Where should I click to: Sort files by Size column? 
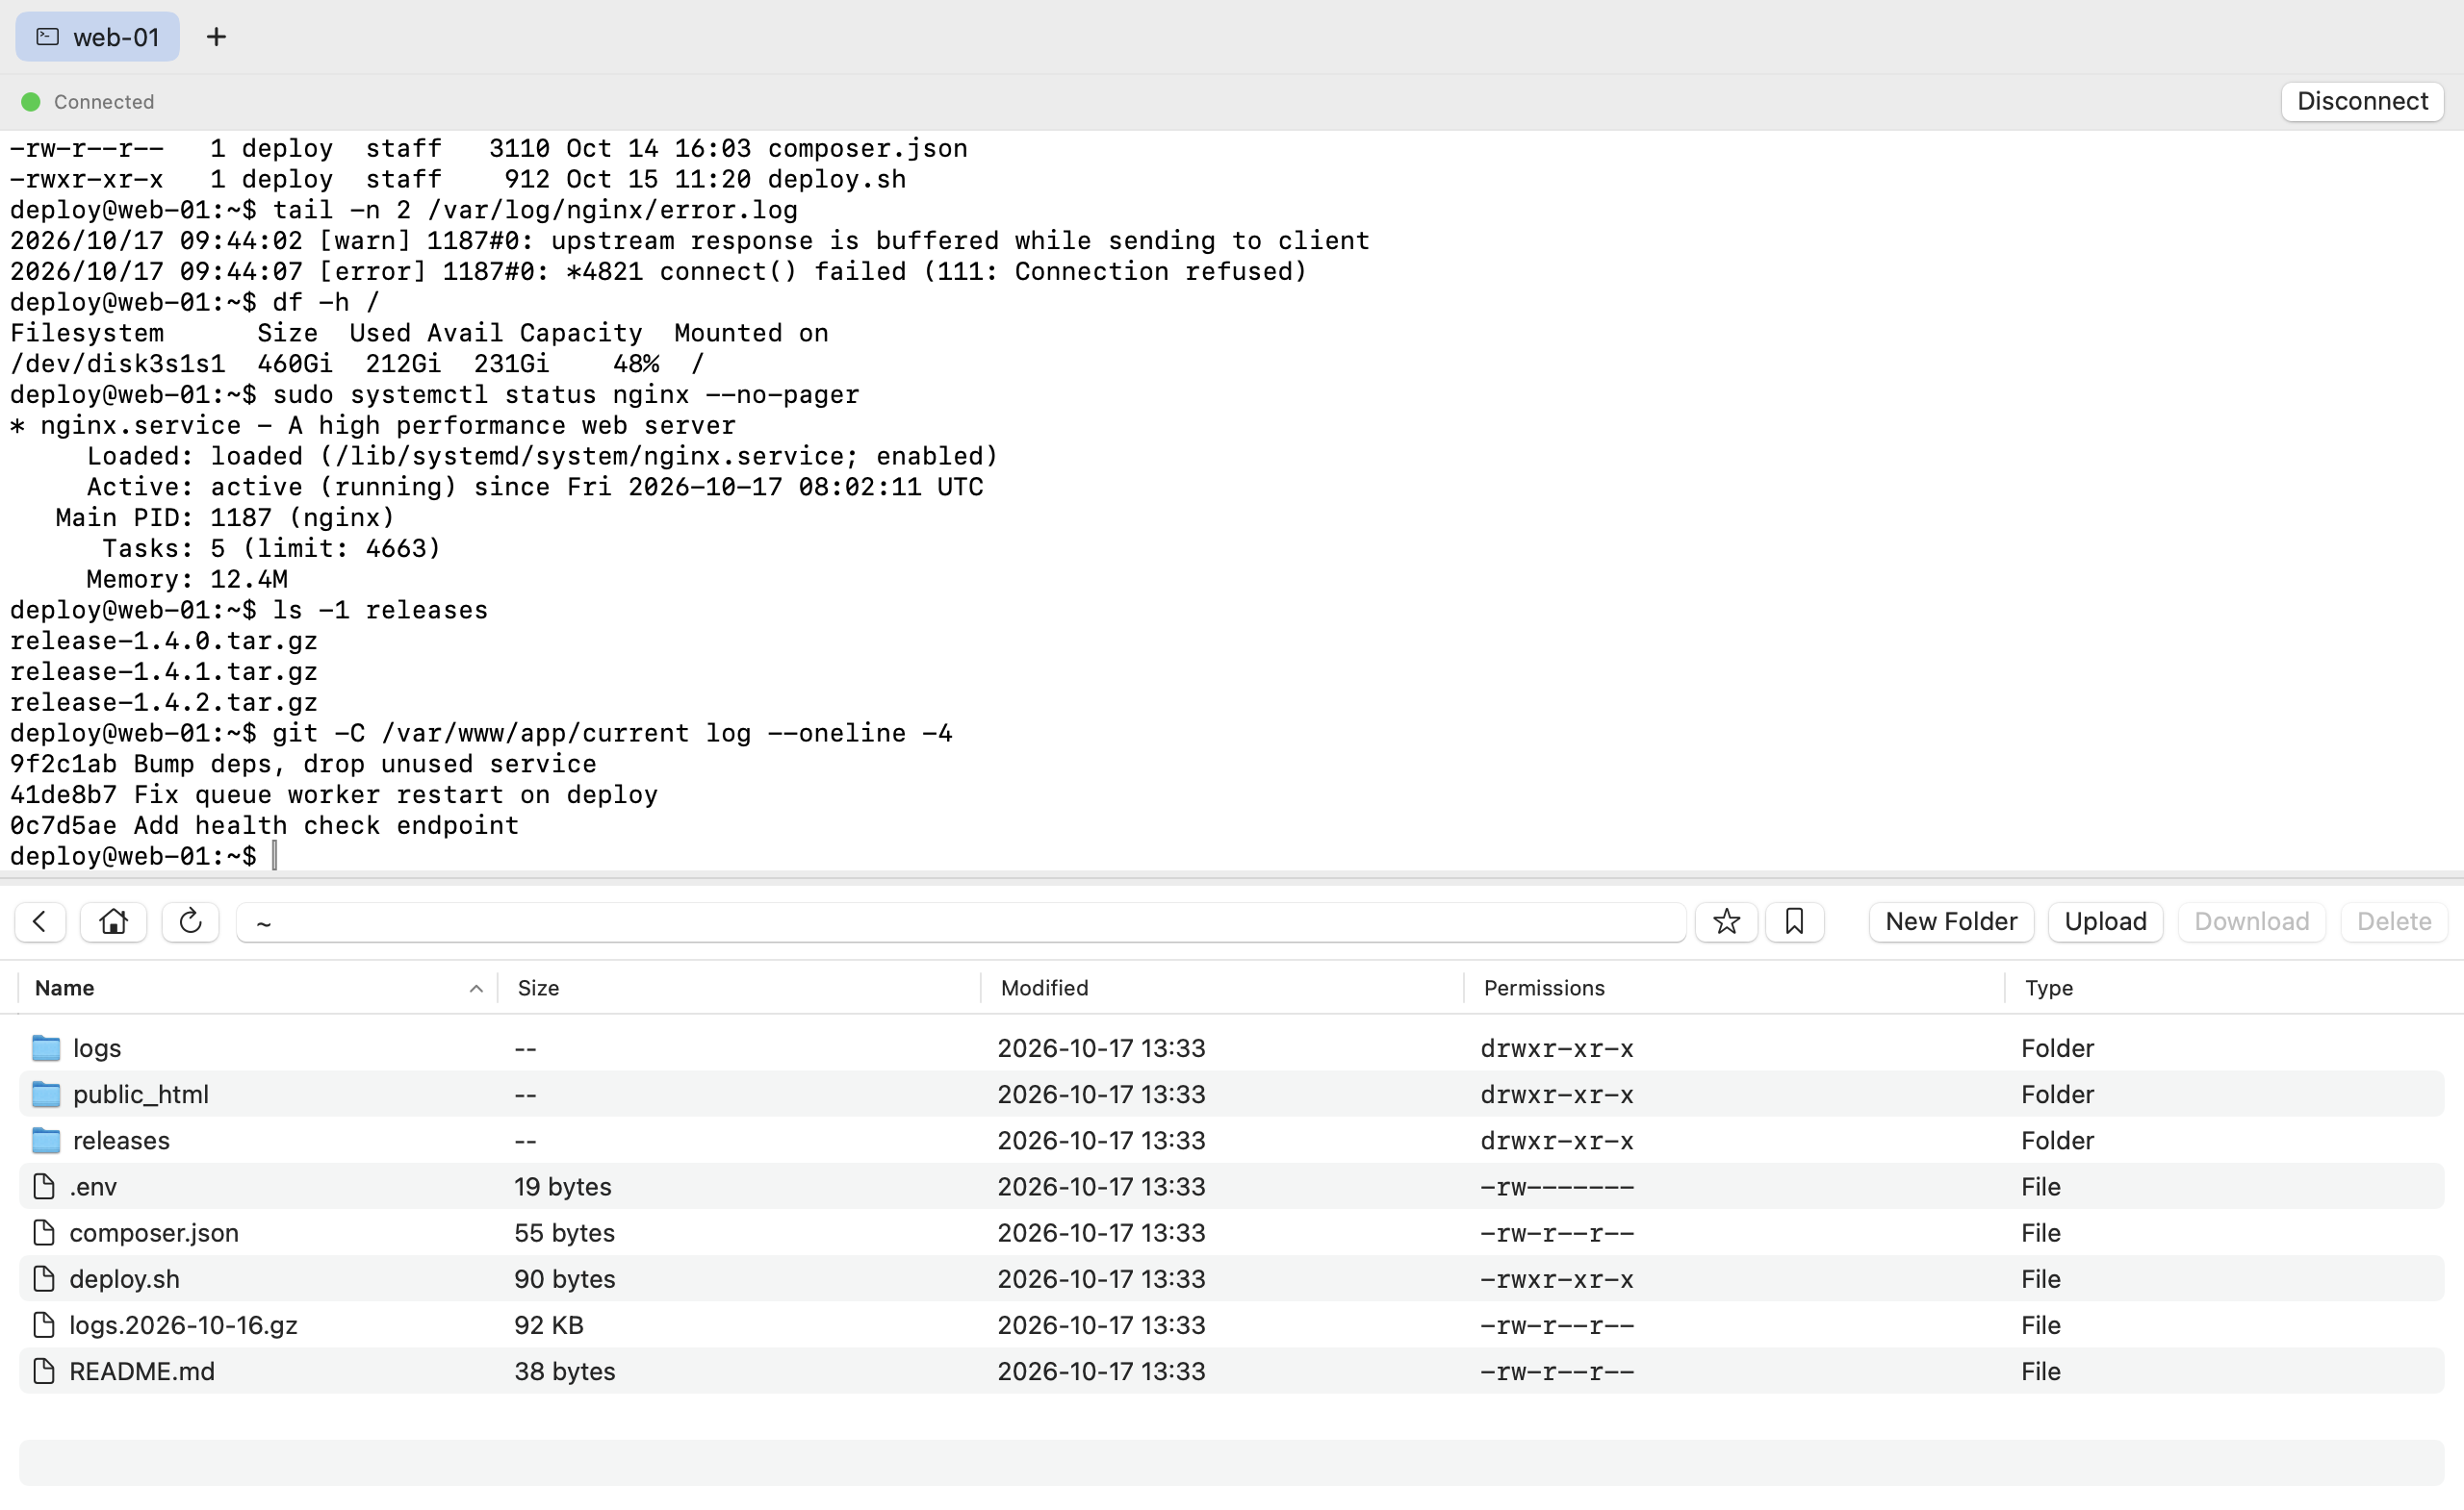click(739, 988)
